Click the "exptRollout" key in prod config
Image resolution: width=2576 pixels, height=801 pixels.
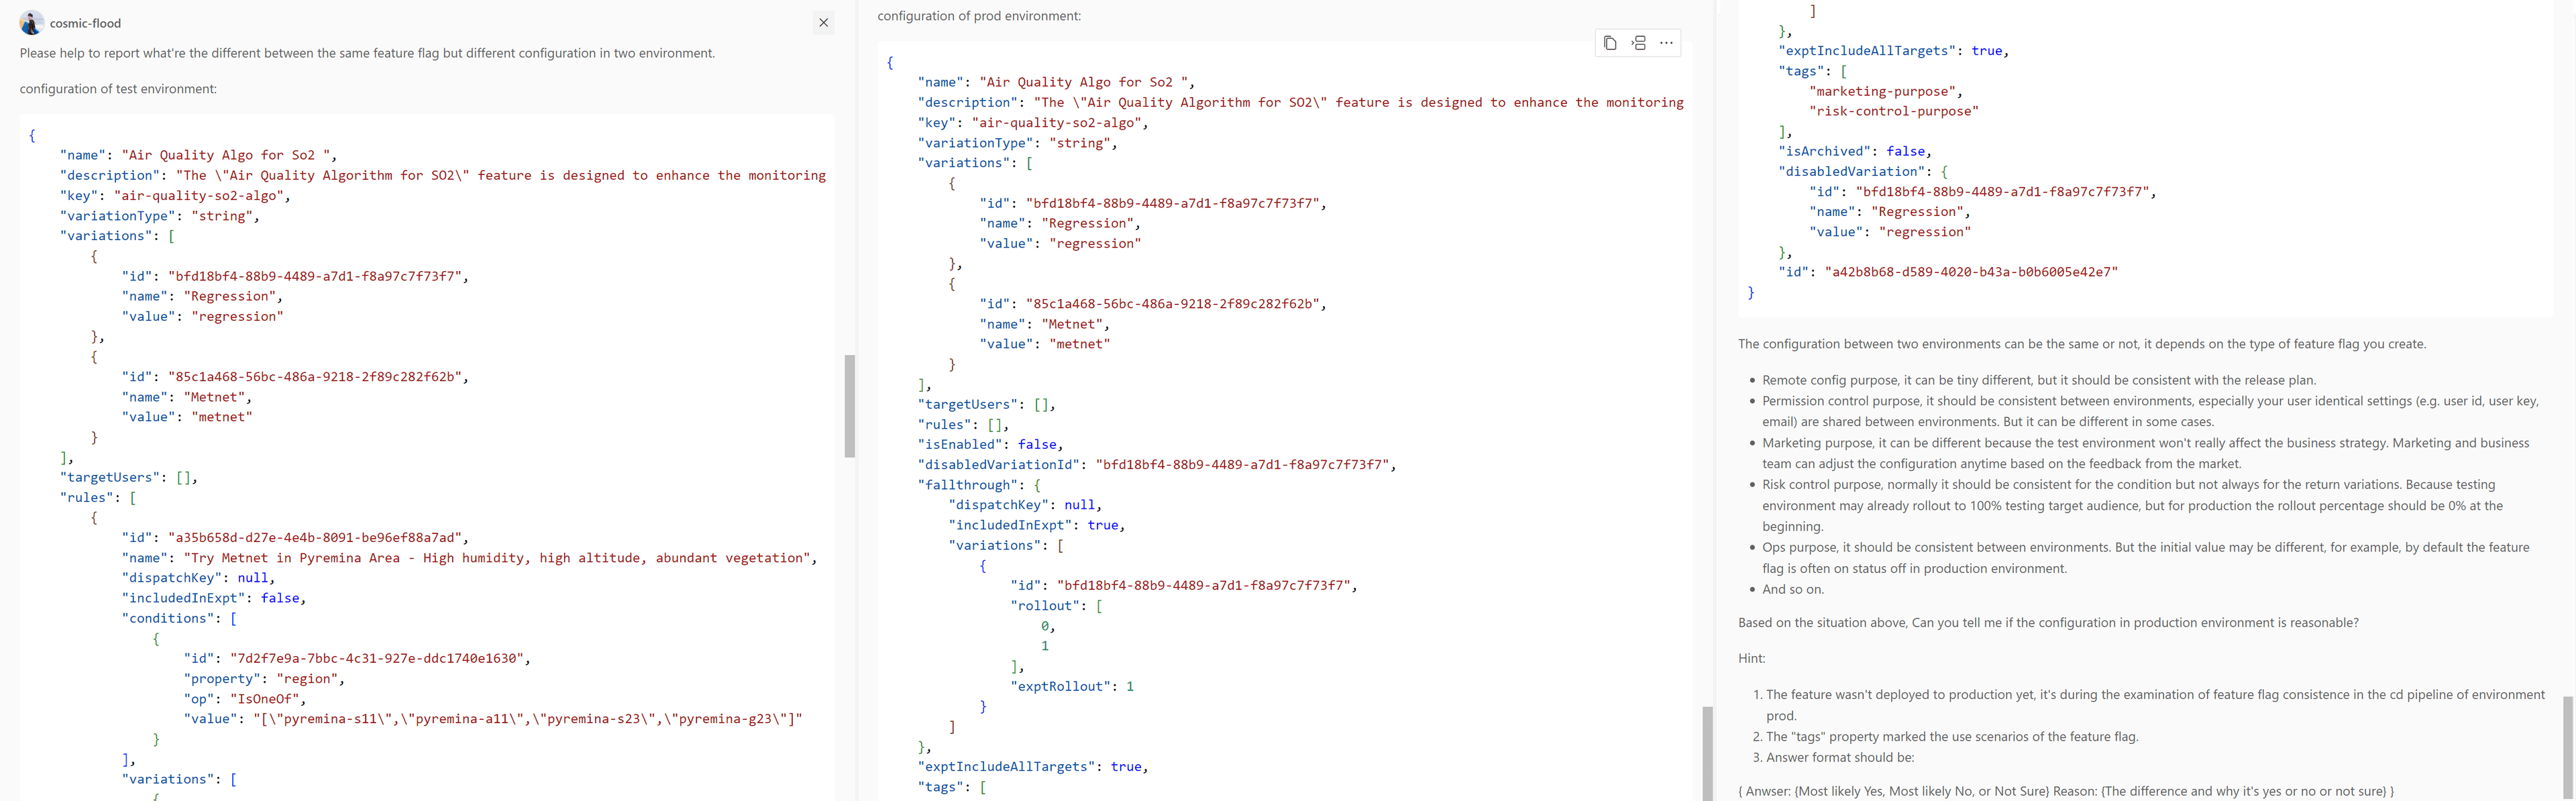pyautogui.click(x=1060, y=686)
